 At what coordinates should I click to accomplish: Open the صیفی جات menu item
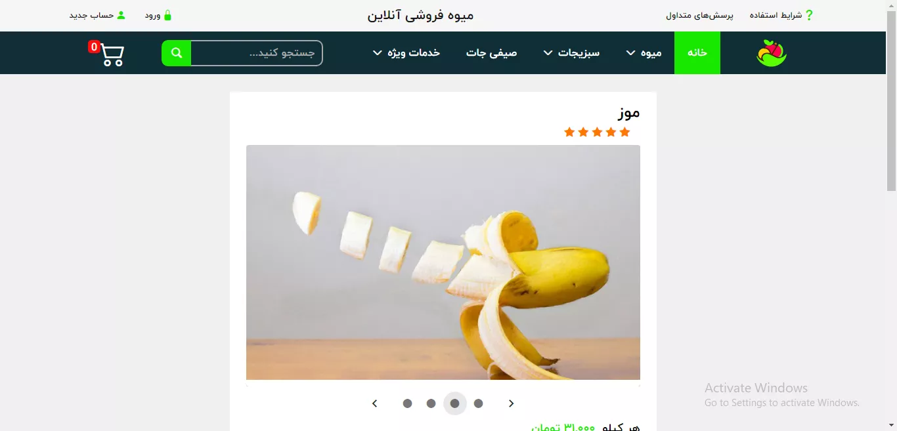(492, 53)
